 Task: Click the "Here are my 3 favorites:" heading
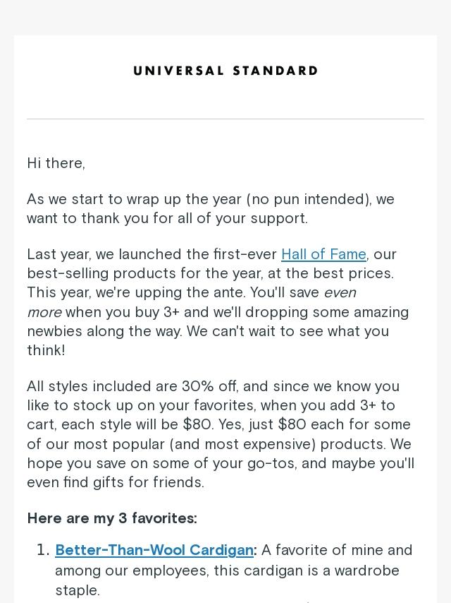(x=112, y=518)
